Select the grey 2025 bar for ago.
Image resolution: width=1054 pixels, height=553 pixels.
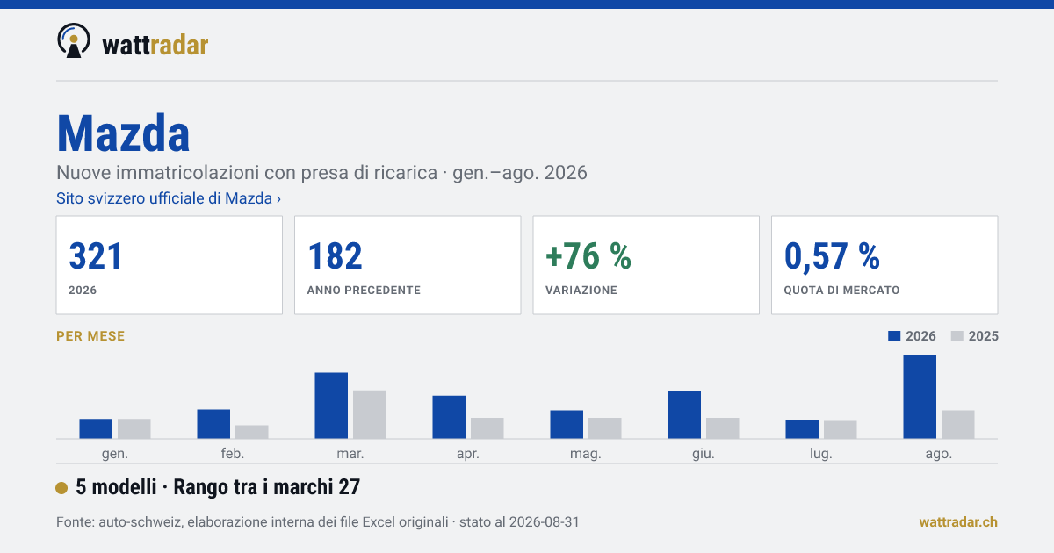tap(958, 425)
